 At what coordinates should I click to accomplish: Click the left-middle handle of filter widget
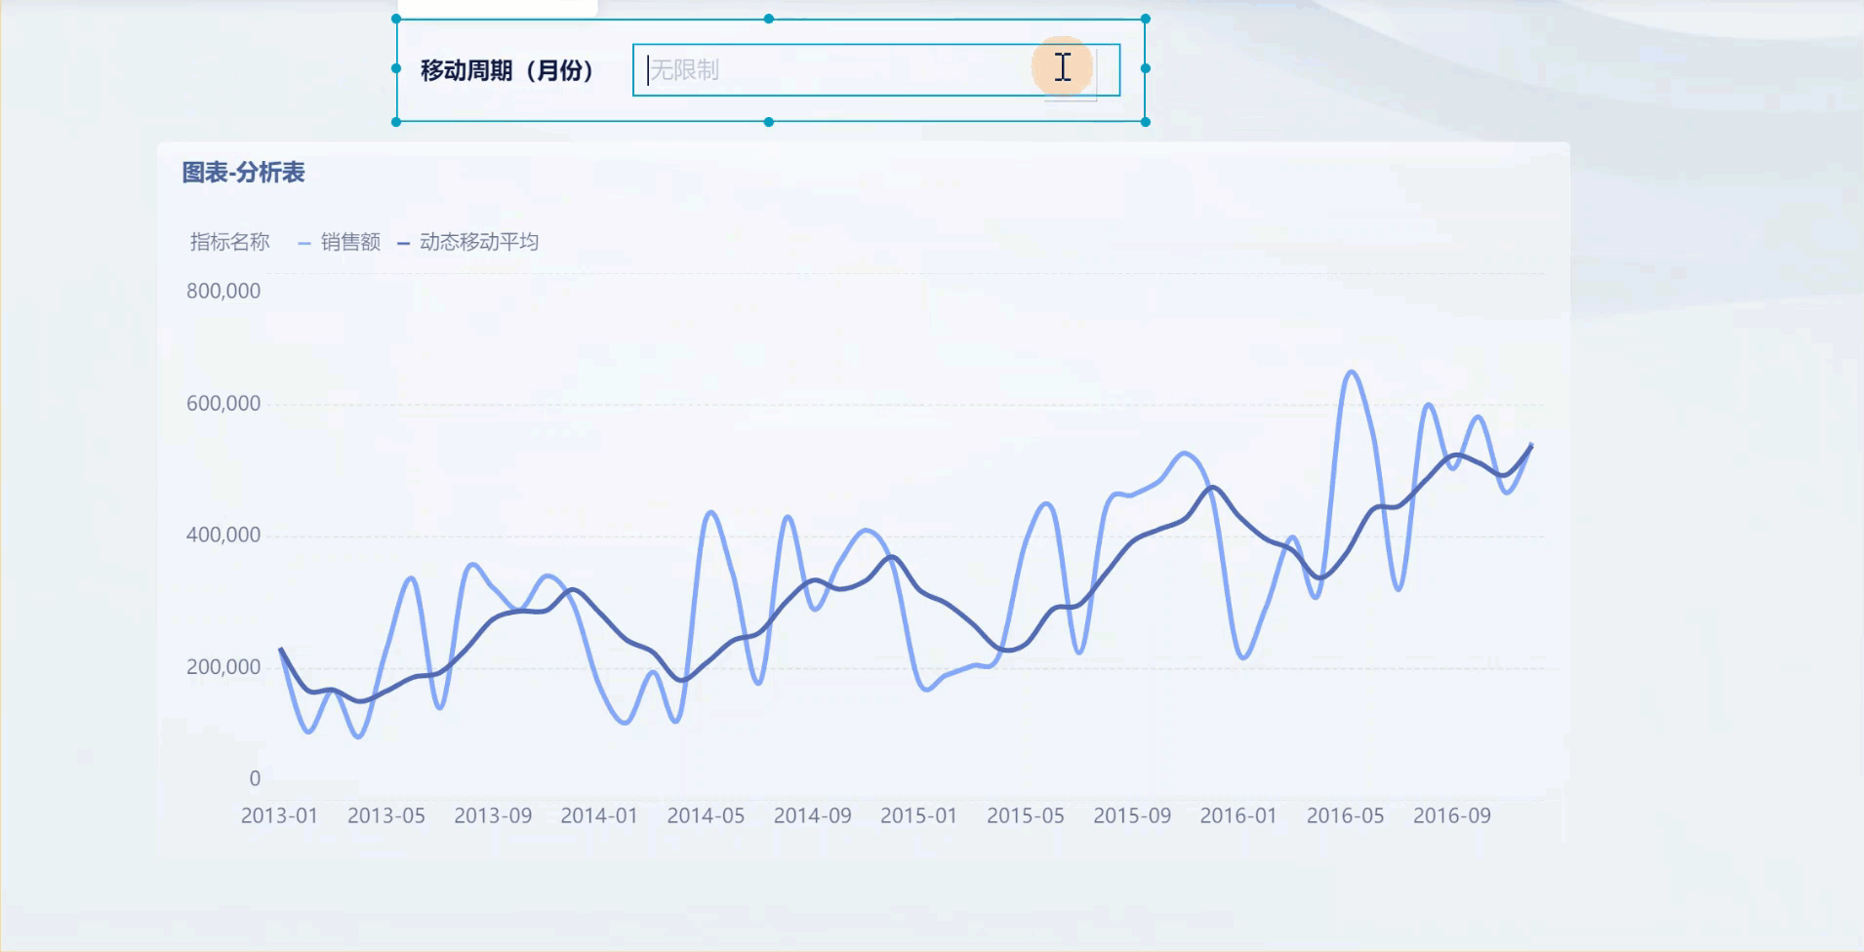pyautogui.click(x=396, y=68)
